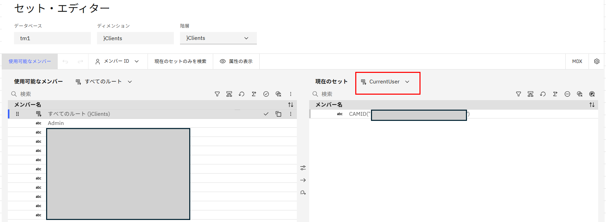The width and height of the screenshot is (606, 222).
Task: Toggle 現在のセットのみを検索 option
Action: tap(180, 61)
